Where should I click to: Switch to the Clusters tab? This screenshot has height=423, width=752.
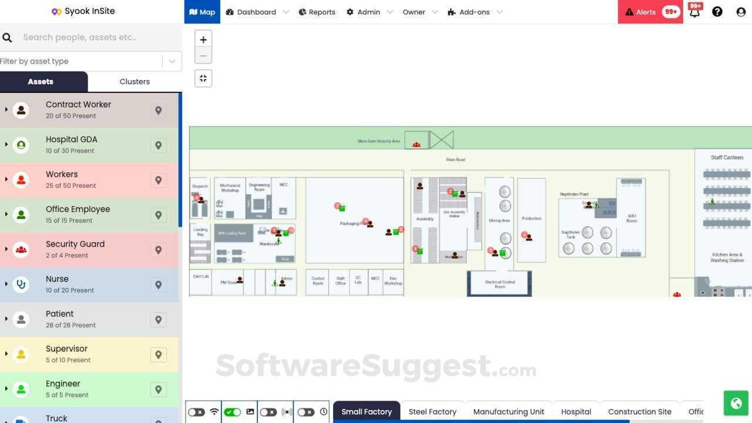click(x=135, y=81)
